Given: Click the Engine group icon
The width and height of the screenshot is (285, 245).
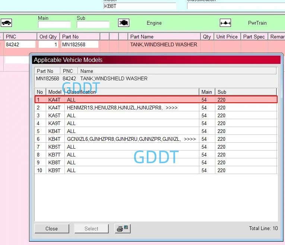Looking at the screenshot, I should (124, 23).
